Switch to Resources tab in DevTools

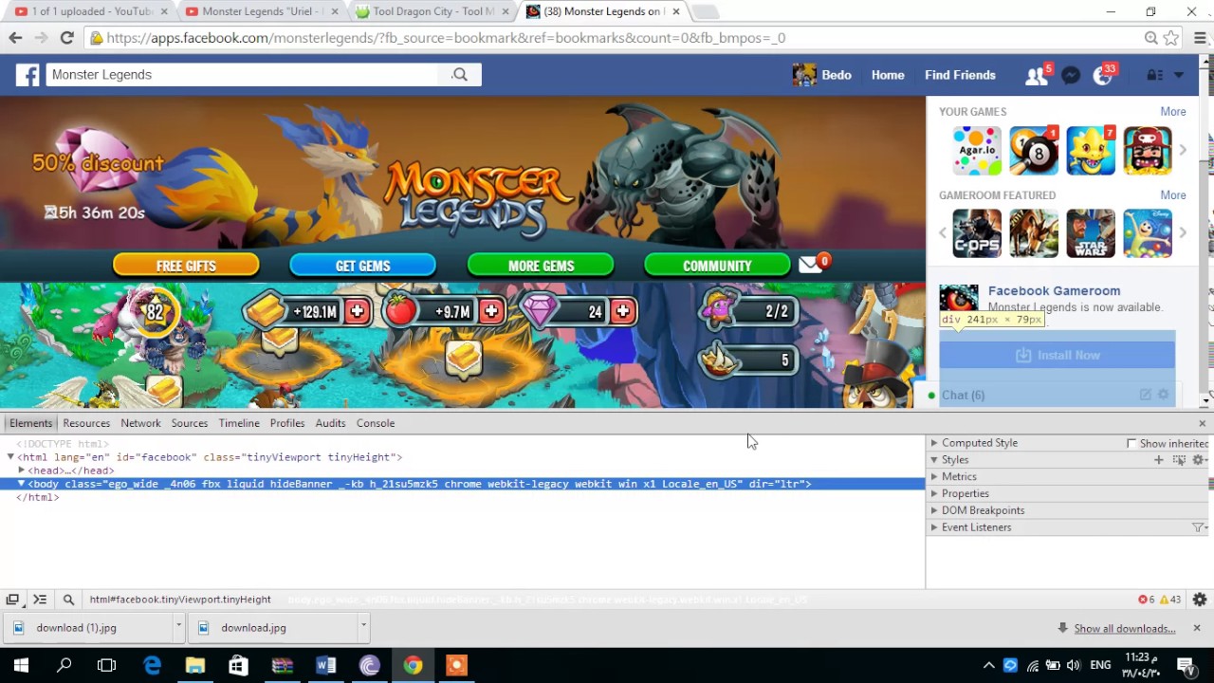tap(86, 423)
